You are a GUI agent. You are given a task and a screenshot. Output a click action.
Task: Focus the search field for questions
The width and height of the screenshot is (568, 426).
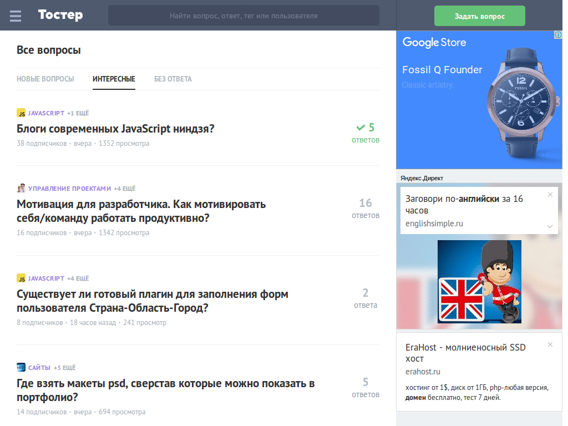244,16
